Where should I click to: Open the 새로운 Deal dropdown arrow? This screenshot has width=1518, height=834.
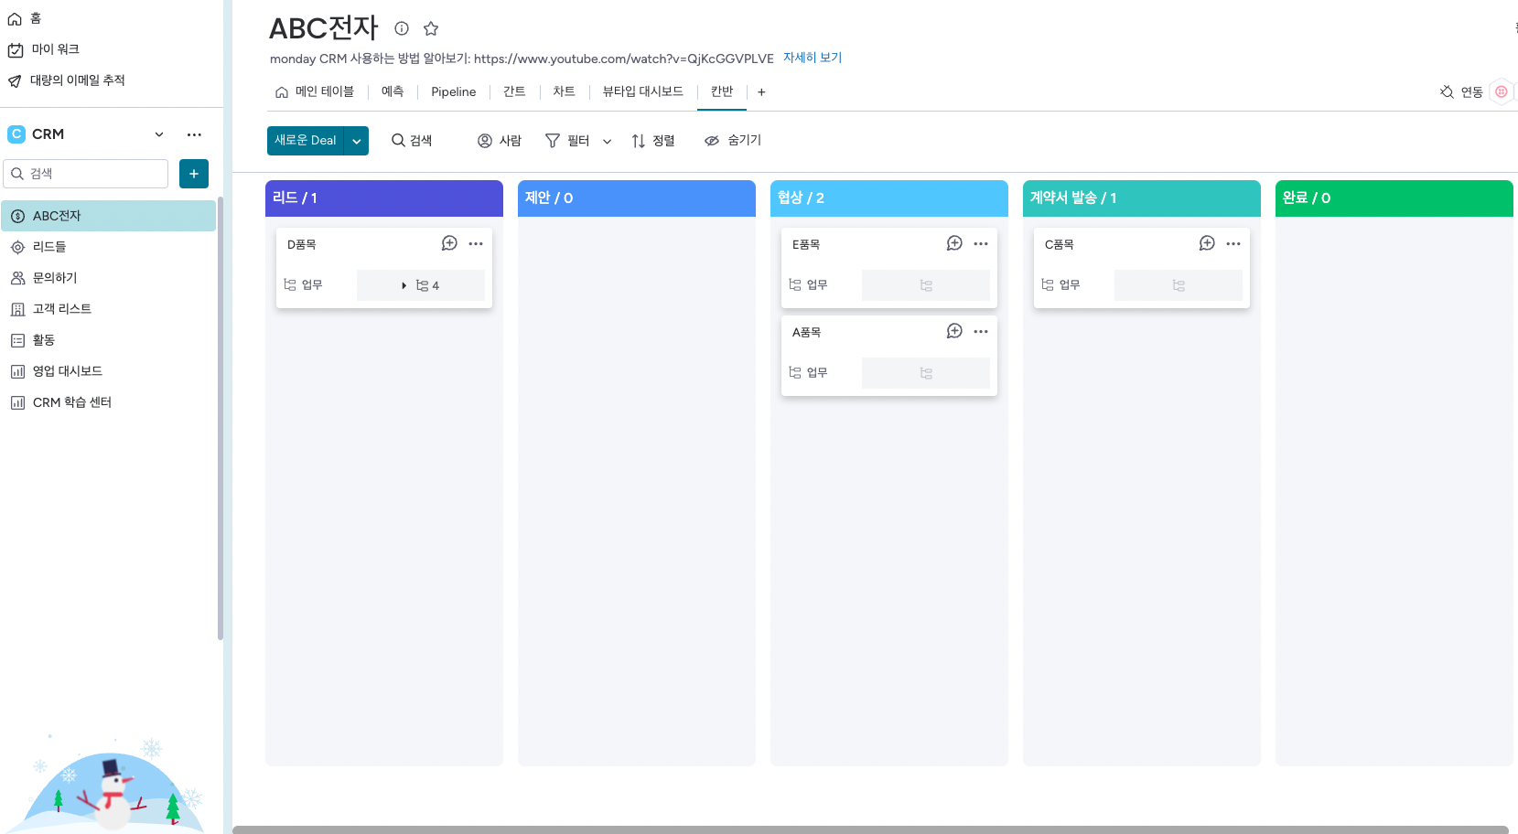[x=356, y=141]
